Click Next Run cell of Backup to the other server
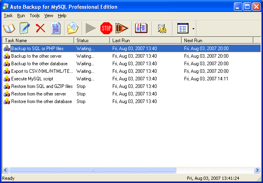 pos(206,56)
